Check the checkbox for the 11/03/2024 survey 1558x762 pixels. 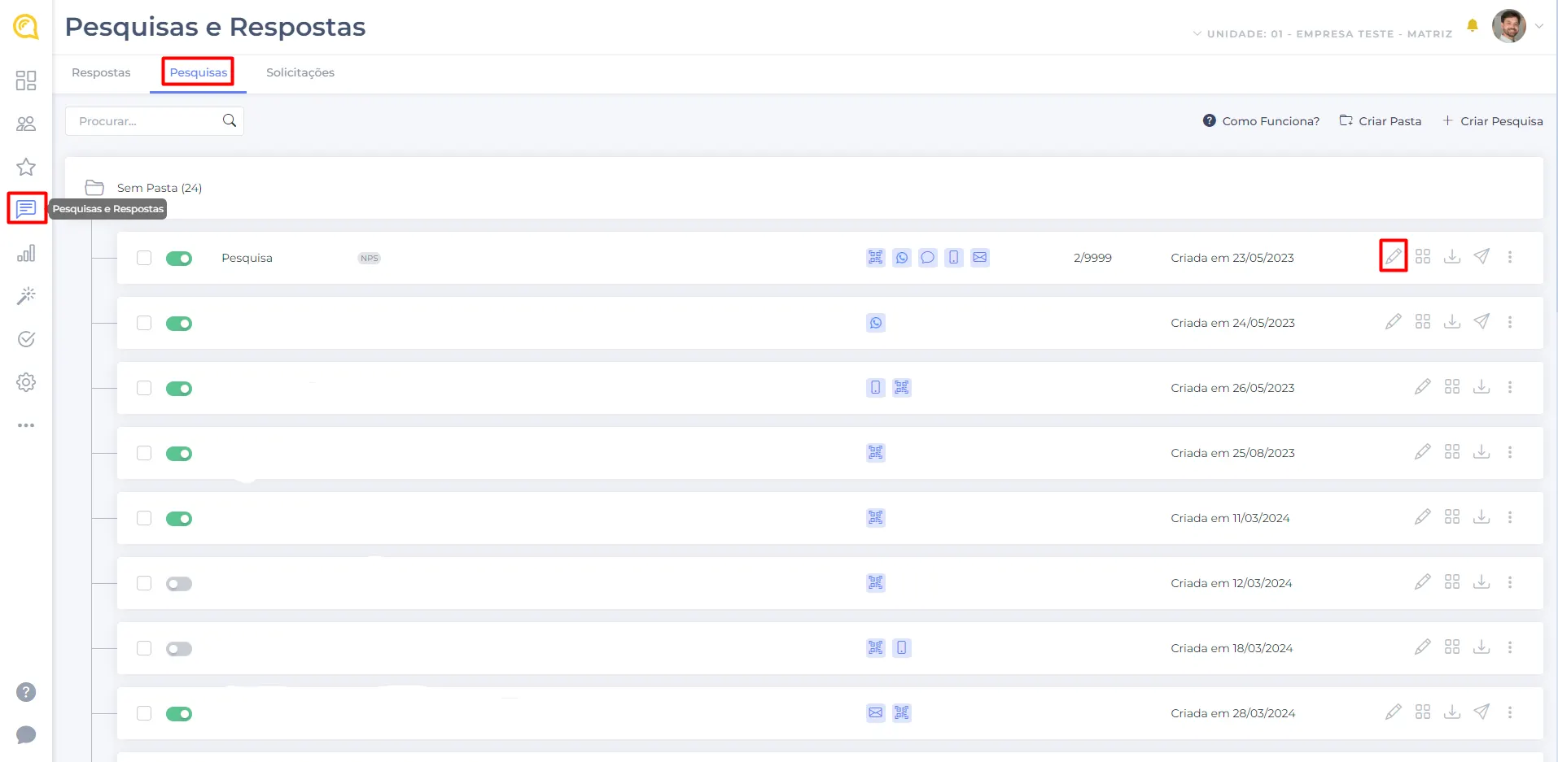[144, 518]
